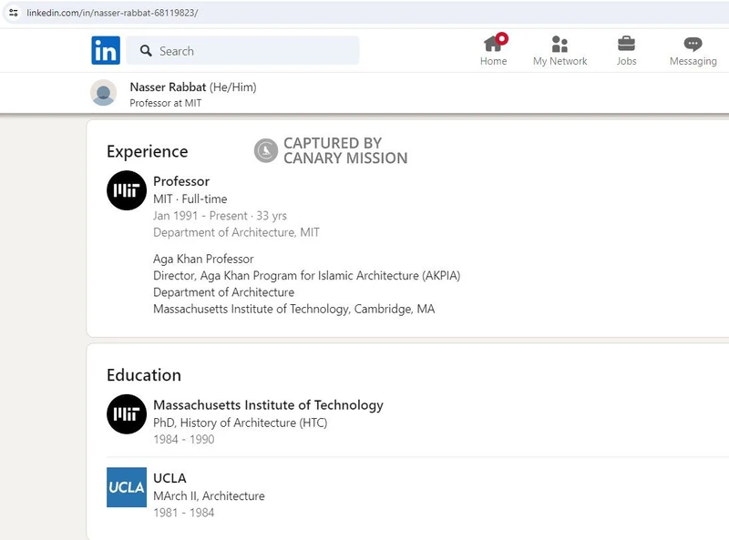Click the 'MIT · Full-time' text
Screen dimensions: 729x540
pos(190,199)
